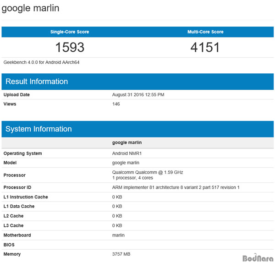Select the Model value 'google marlin'

(x=126, y=163)
